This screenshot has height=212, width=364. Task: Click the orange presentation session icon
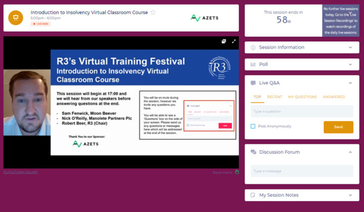click(x=16, y=18)
